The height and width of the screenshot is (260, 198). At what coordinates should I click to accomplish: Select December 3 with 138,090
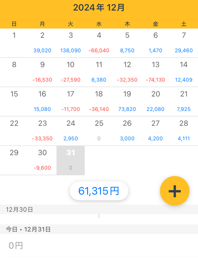71,43
